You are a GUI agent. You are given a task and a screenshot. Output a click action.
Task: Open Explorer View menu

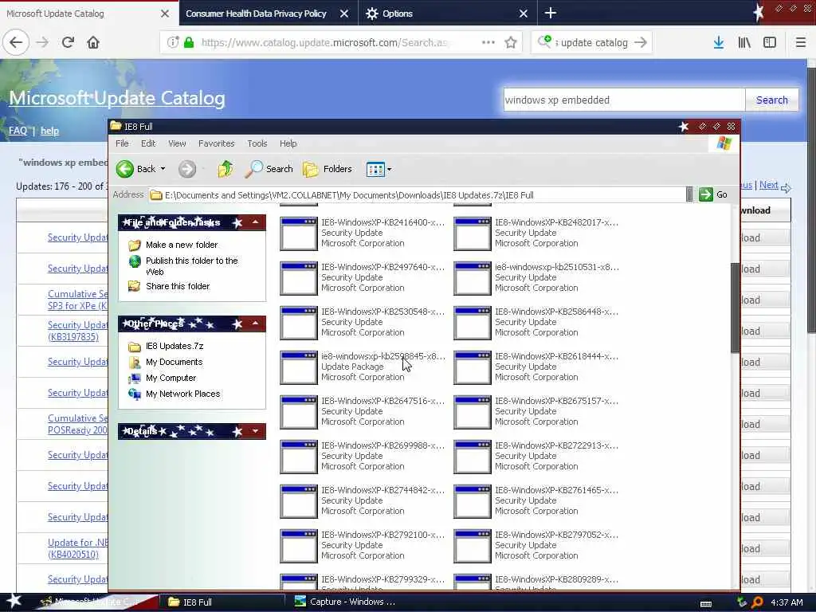click(x=177, y=143)
